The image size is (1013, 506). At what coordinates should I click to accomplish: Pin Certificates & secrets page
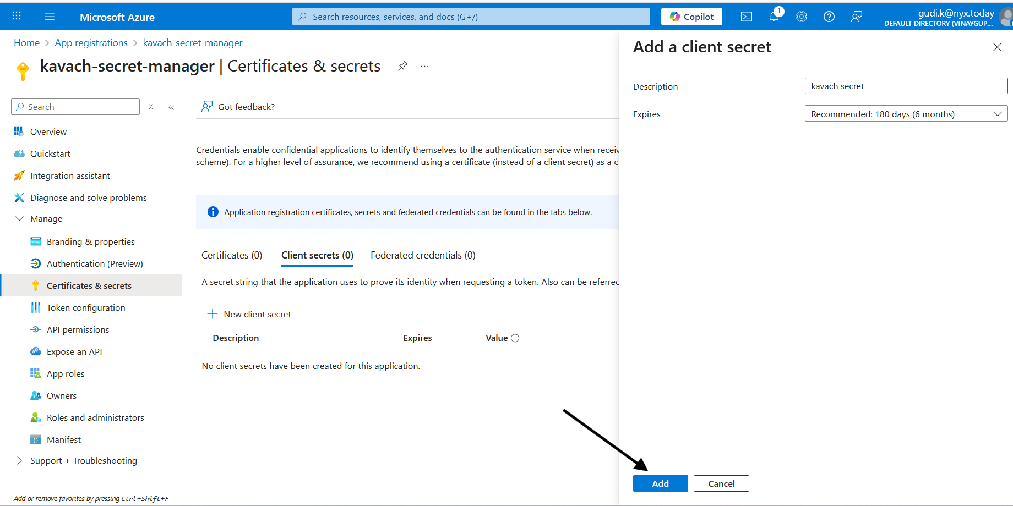403,66
